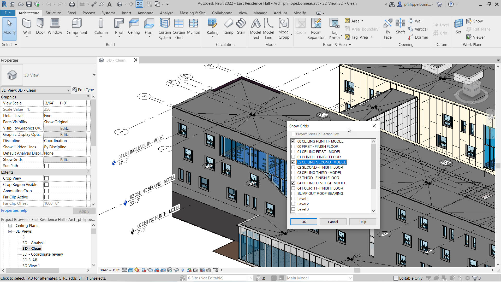Open the Manage menu
The height and width of the screenshot is (282, 501).
click(260, 13)
